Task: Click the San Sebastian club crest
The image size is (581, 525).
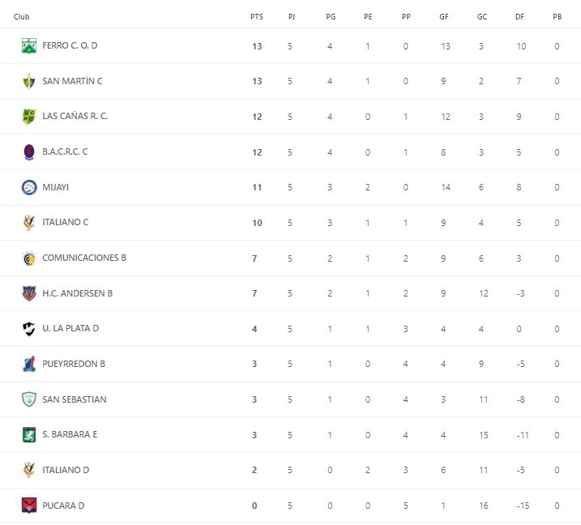Action: [x=29, y=399]
